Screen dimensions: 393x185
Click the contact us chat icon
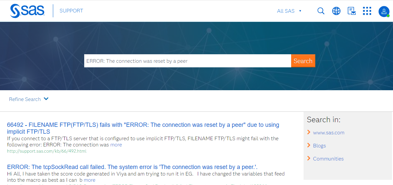pyautogui.click(x=352, y=11)
